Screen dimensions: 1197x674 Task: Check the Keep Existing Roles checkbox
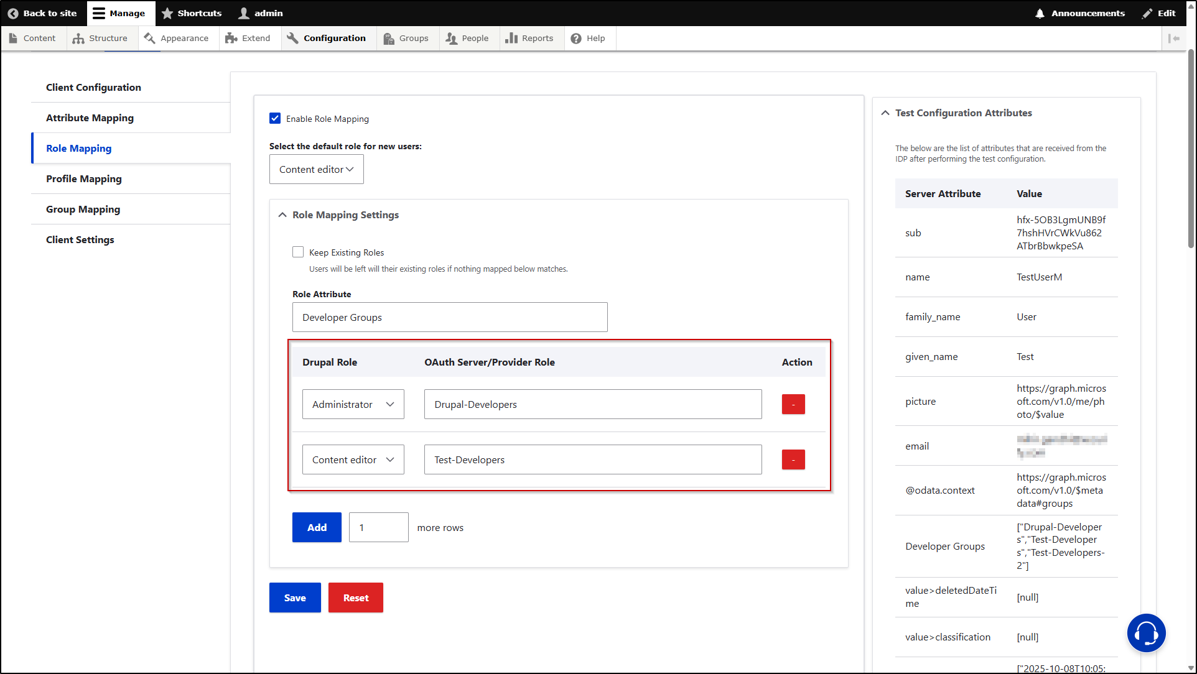298,252
